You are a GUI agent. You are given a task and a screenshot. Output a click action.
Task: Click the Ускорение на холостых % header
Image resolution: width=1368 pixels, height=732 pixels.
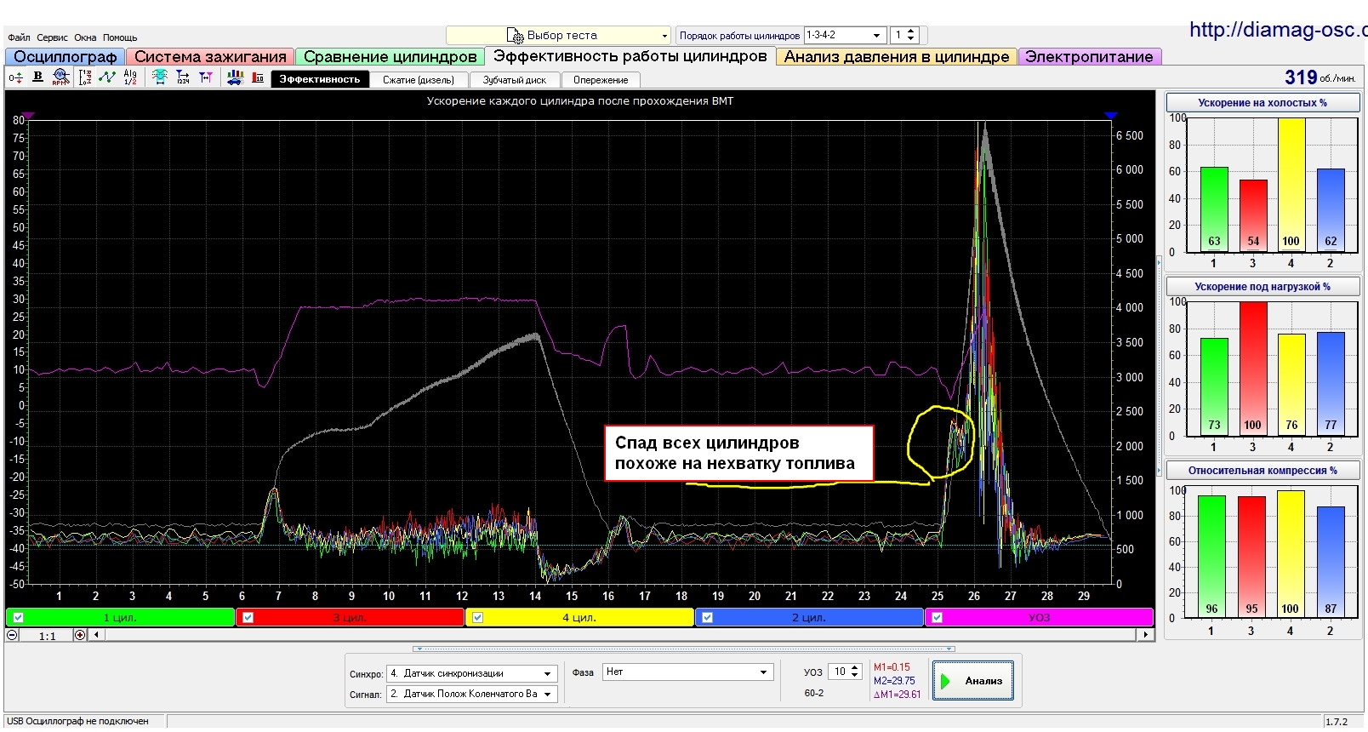1263,102
